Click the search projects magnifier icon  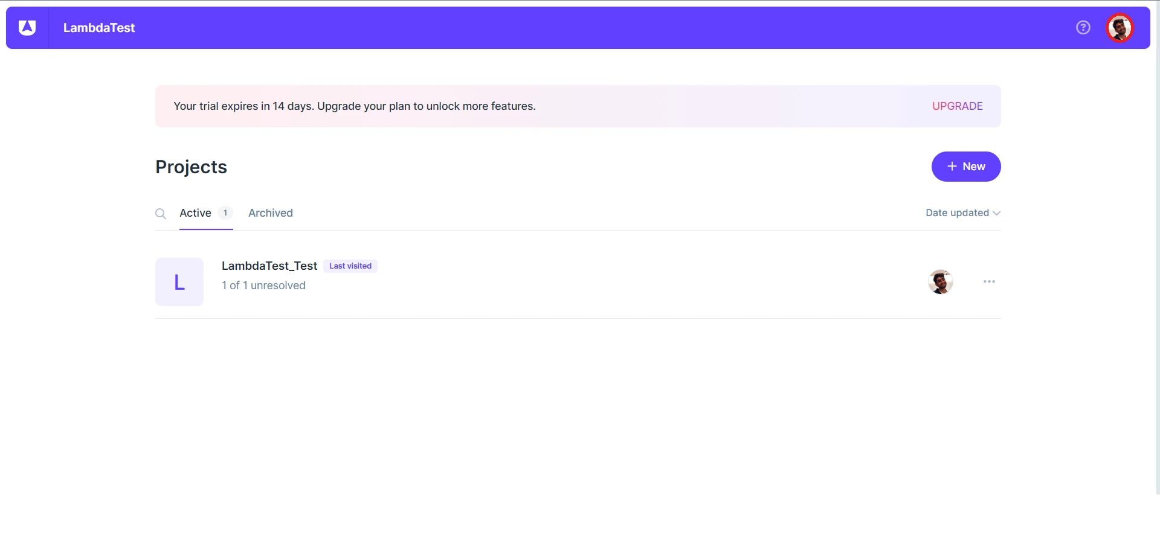coord(161,214)
